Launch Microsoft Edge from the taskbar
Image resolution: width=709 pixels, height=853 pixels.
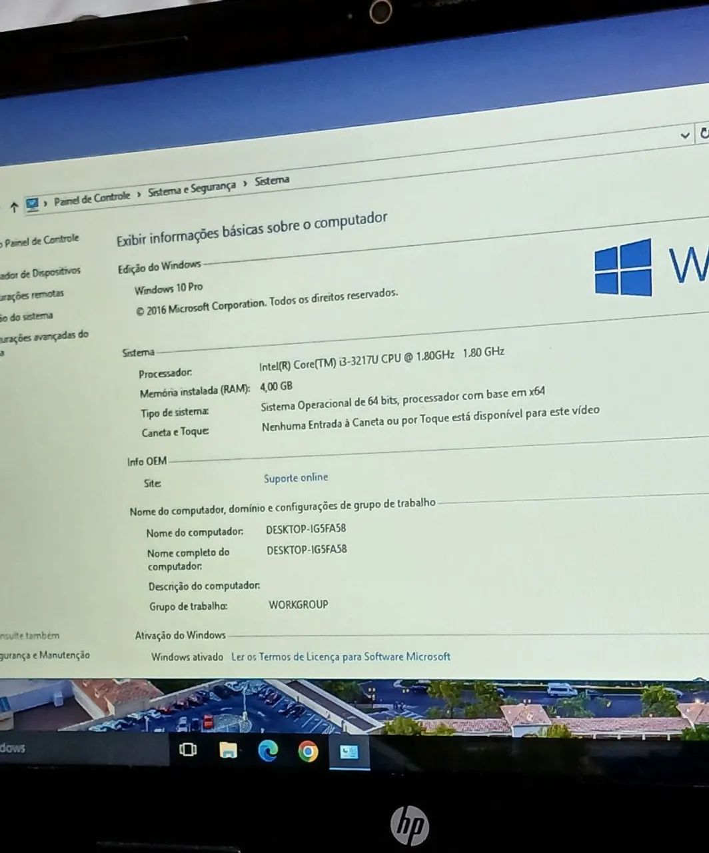[268, 751]
